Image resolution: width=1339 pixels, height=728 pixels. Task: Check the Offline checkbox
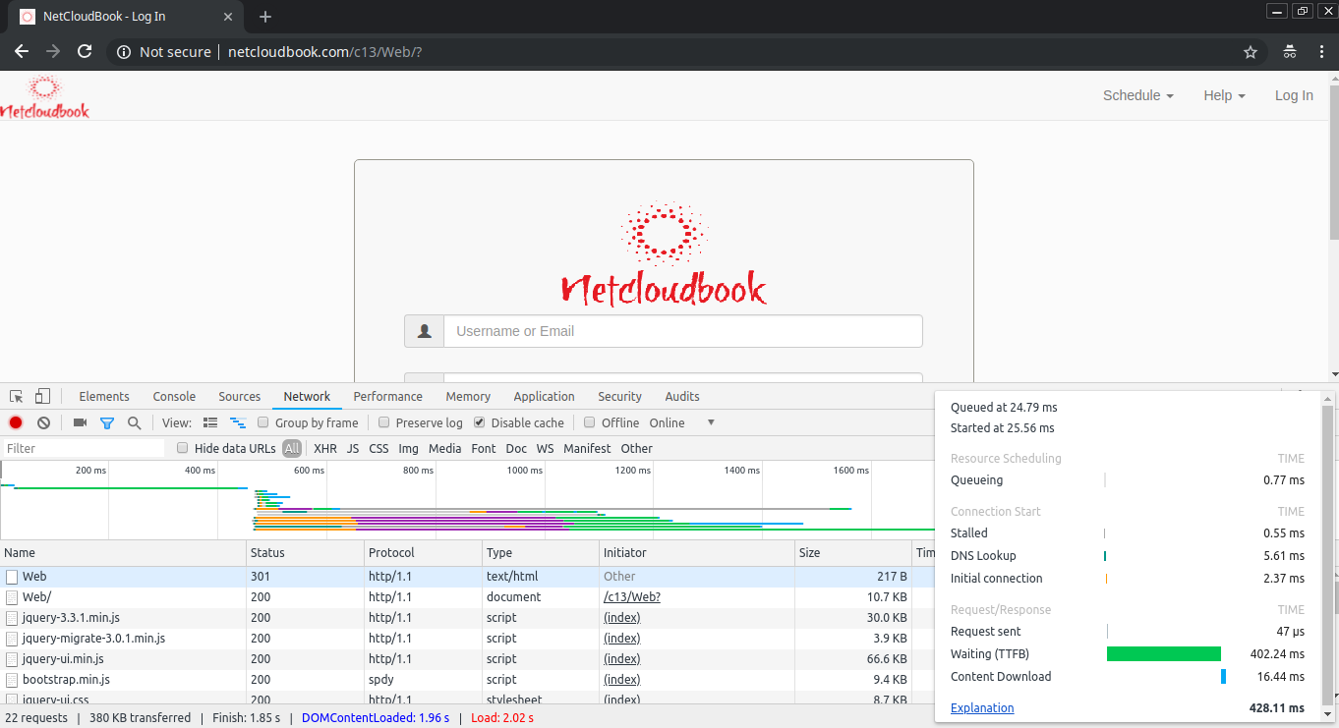tap(590, 422)
